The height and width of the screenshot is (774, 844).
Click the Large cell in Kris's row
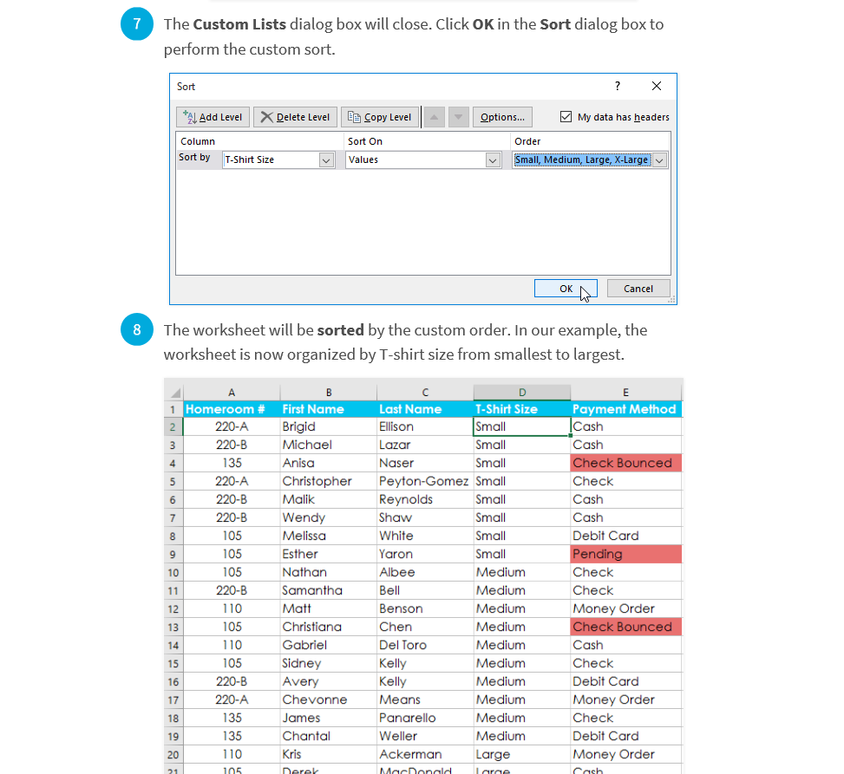[x=522, y=754]
